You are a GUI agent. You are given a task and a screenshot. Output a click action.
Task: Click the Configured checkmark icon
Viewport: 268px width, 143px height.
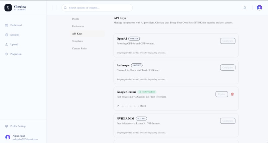coord(140,92)
